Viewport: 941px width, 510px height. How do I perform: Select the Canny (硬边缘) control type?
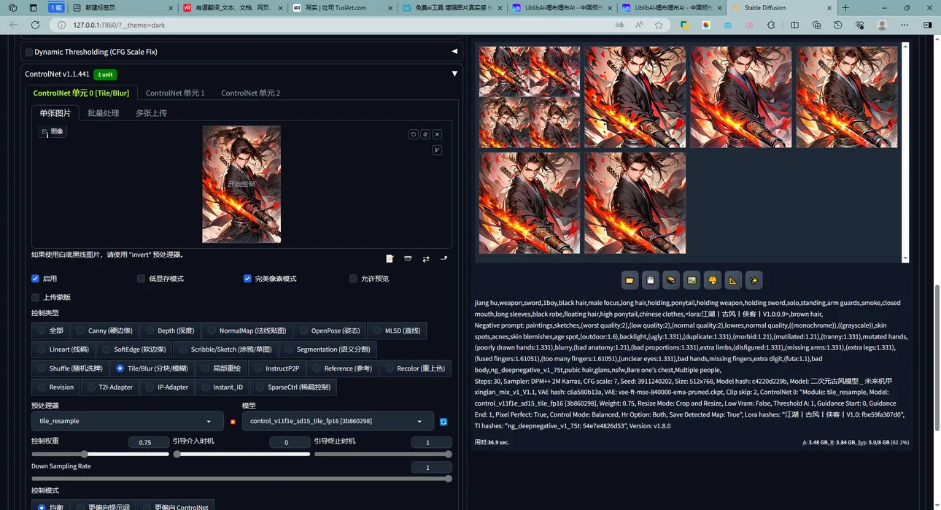[x=104, y=331]
